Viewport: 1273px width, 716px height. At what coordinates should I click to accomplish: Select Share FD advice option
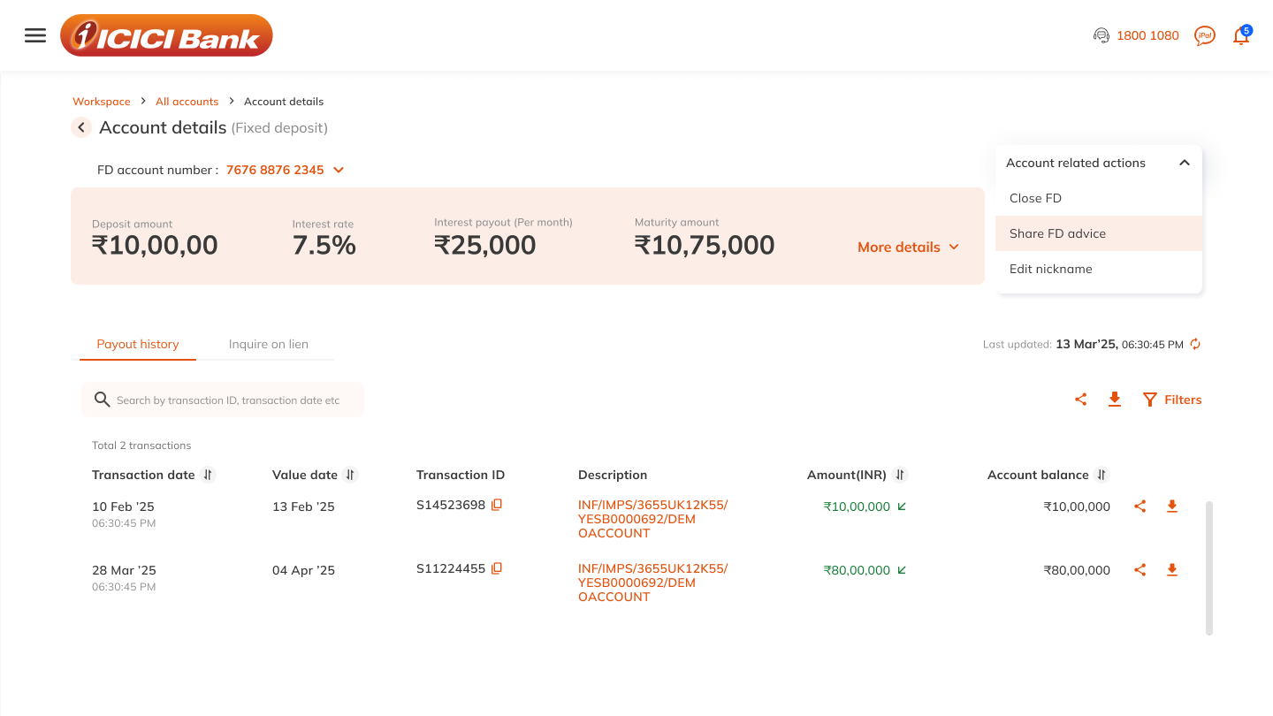click(x=1057, y=233)
